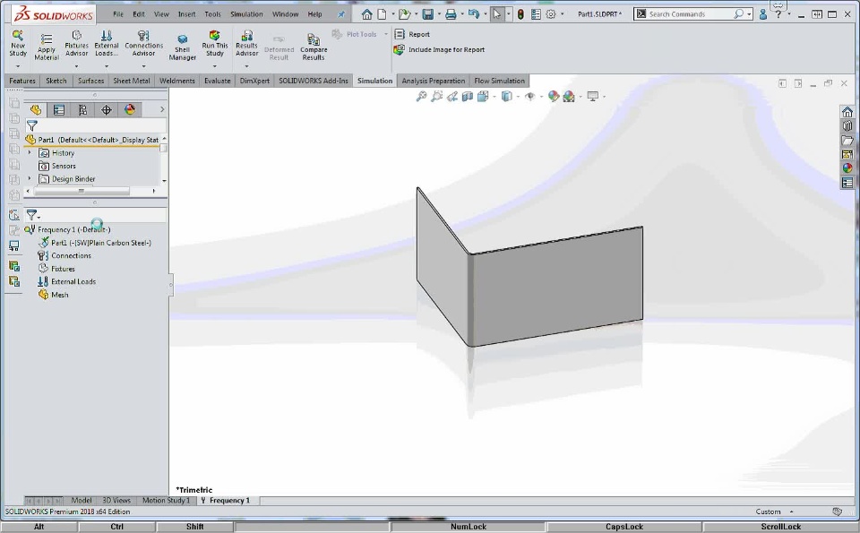
Task: Open the Tools menu
Action: (212, 14)
